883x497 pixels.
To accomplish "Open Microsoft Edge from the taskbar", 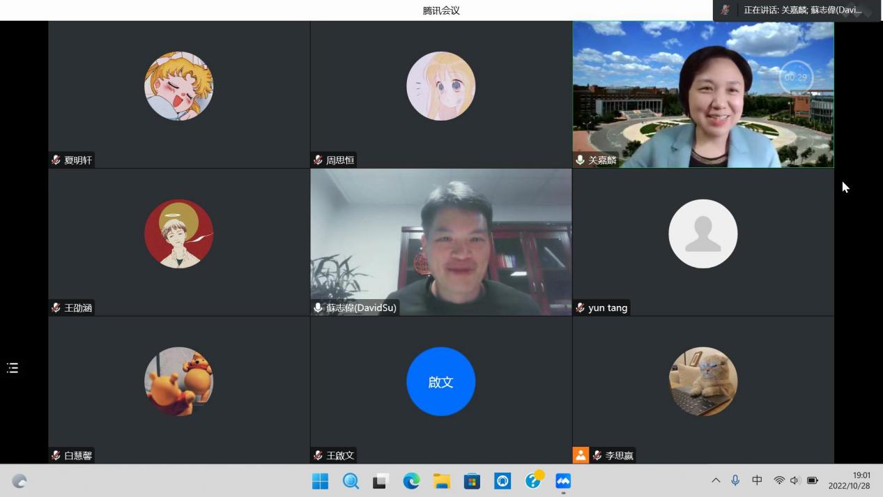I will [411, 481].
